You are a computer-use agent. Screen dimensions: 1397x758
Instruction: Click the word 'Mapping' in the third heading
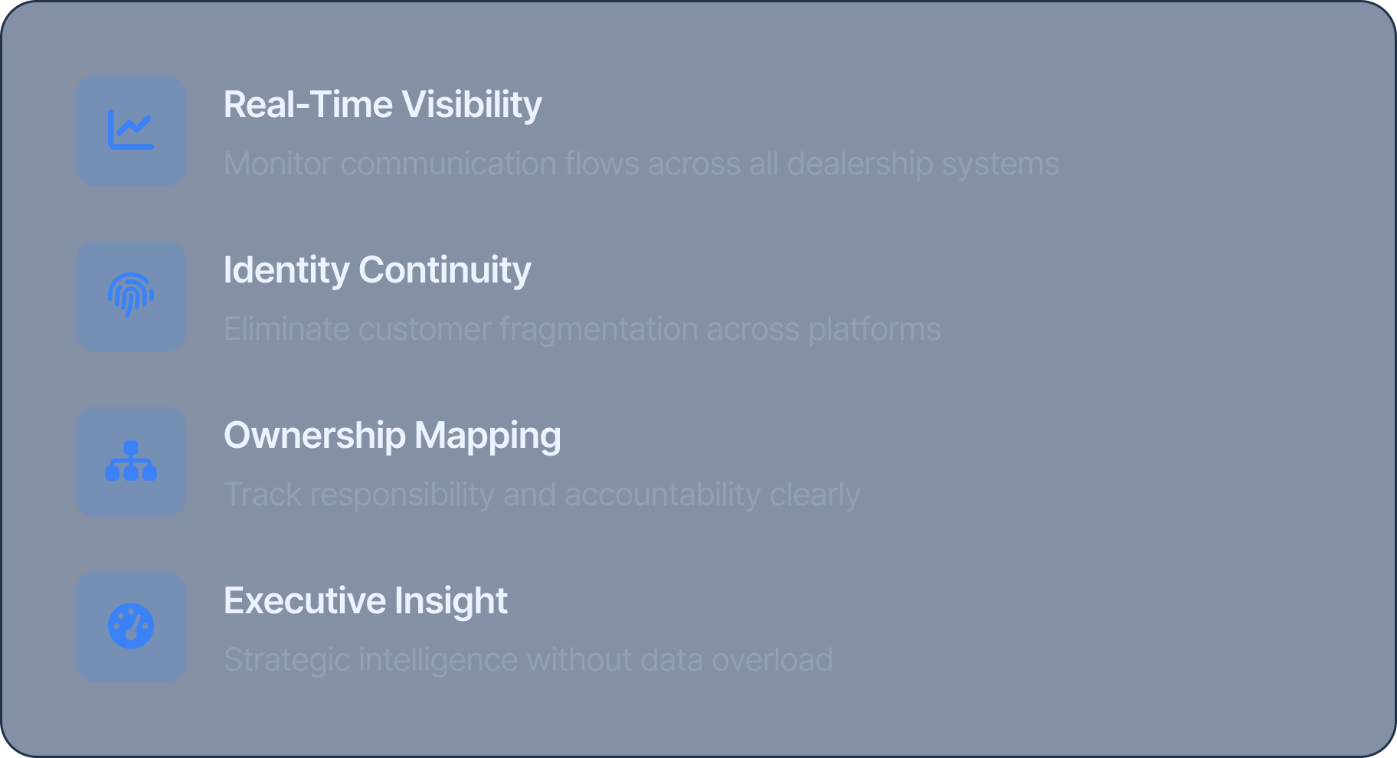[x=487, y=436]
